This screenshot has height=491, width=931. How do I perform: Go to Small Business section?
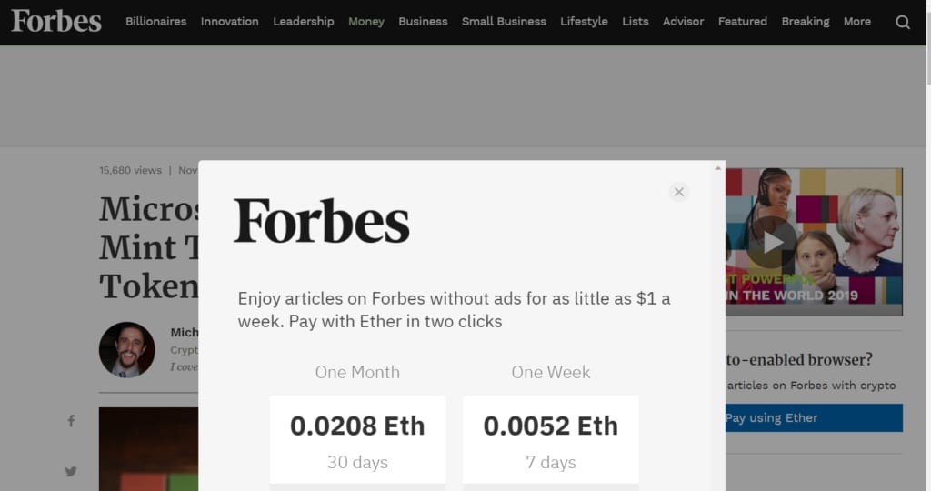(504, 22)
